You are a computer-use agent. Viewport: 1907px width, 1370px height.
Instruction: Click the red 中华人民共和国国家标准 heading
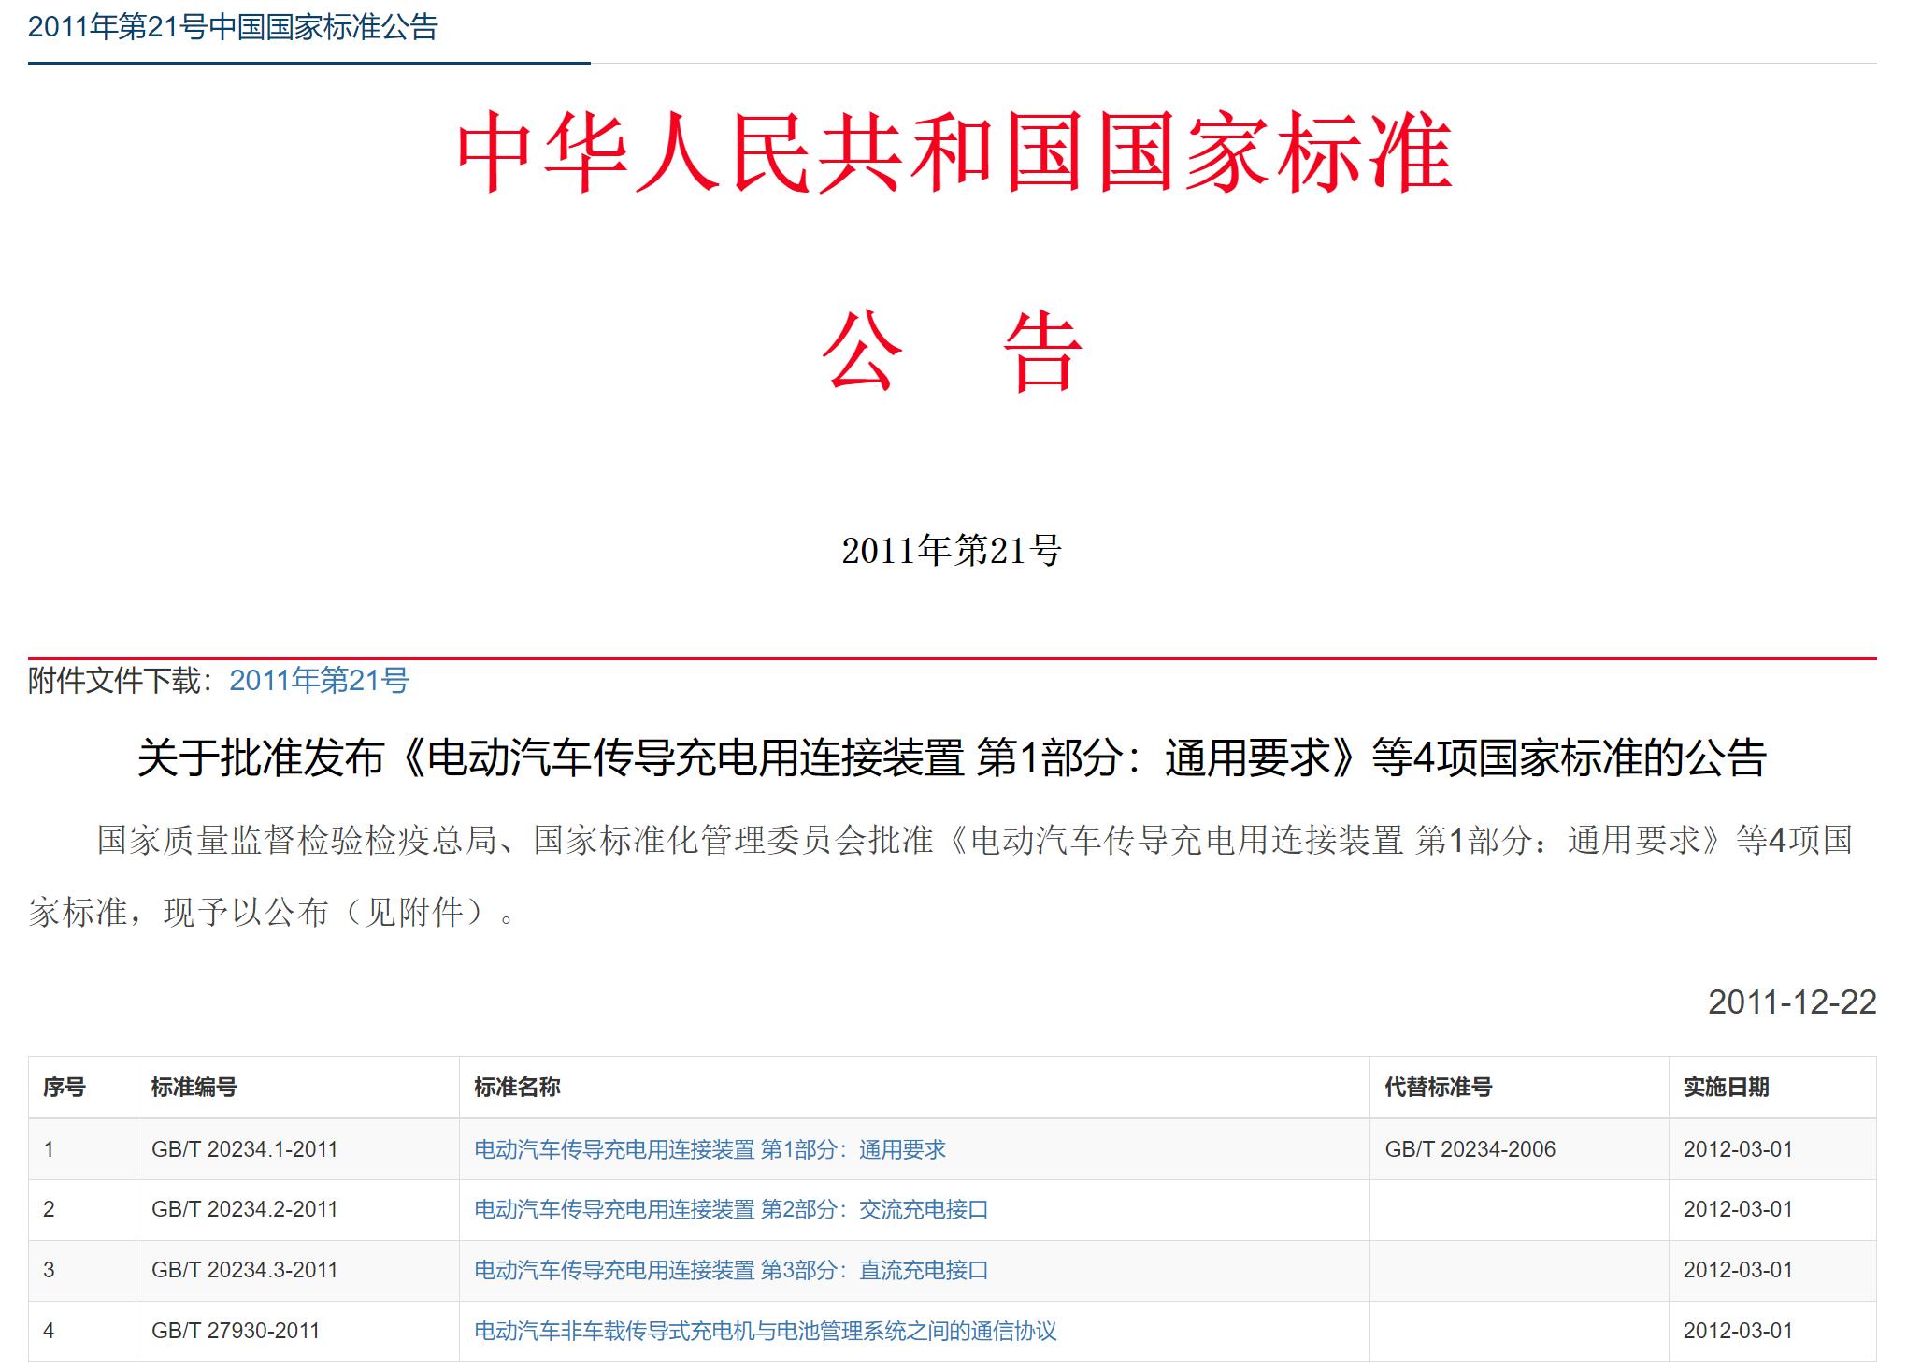[953, 152]
